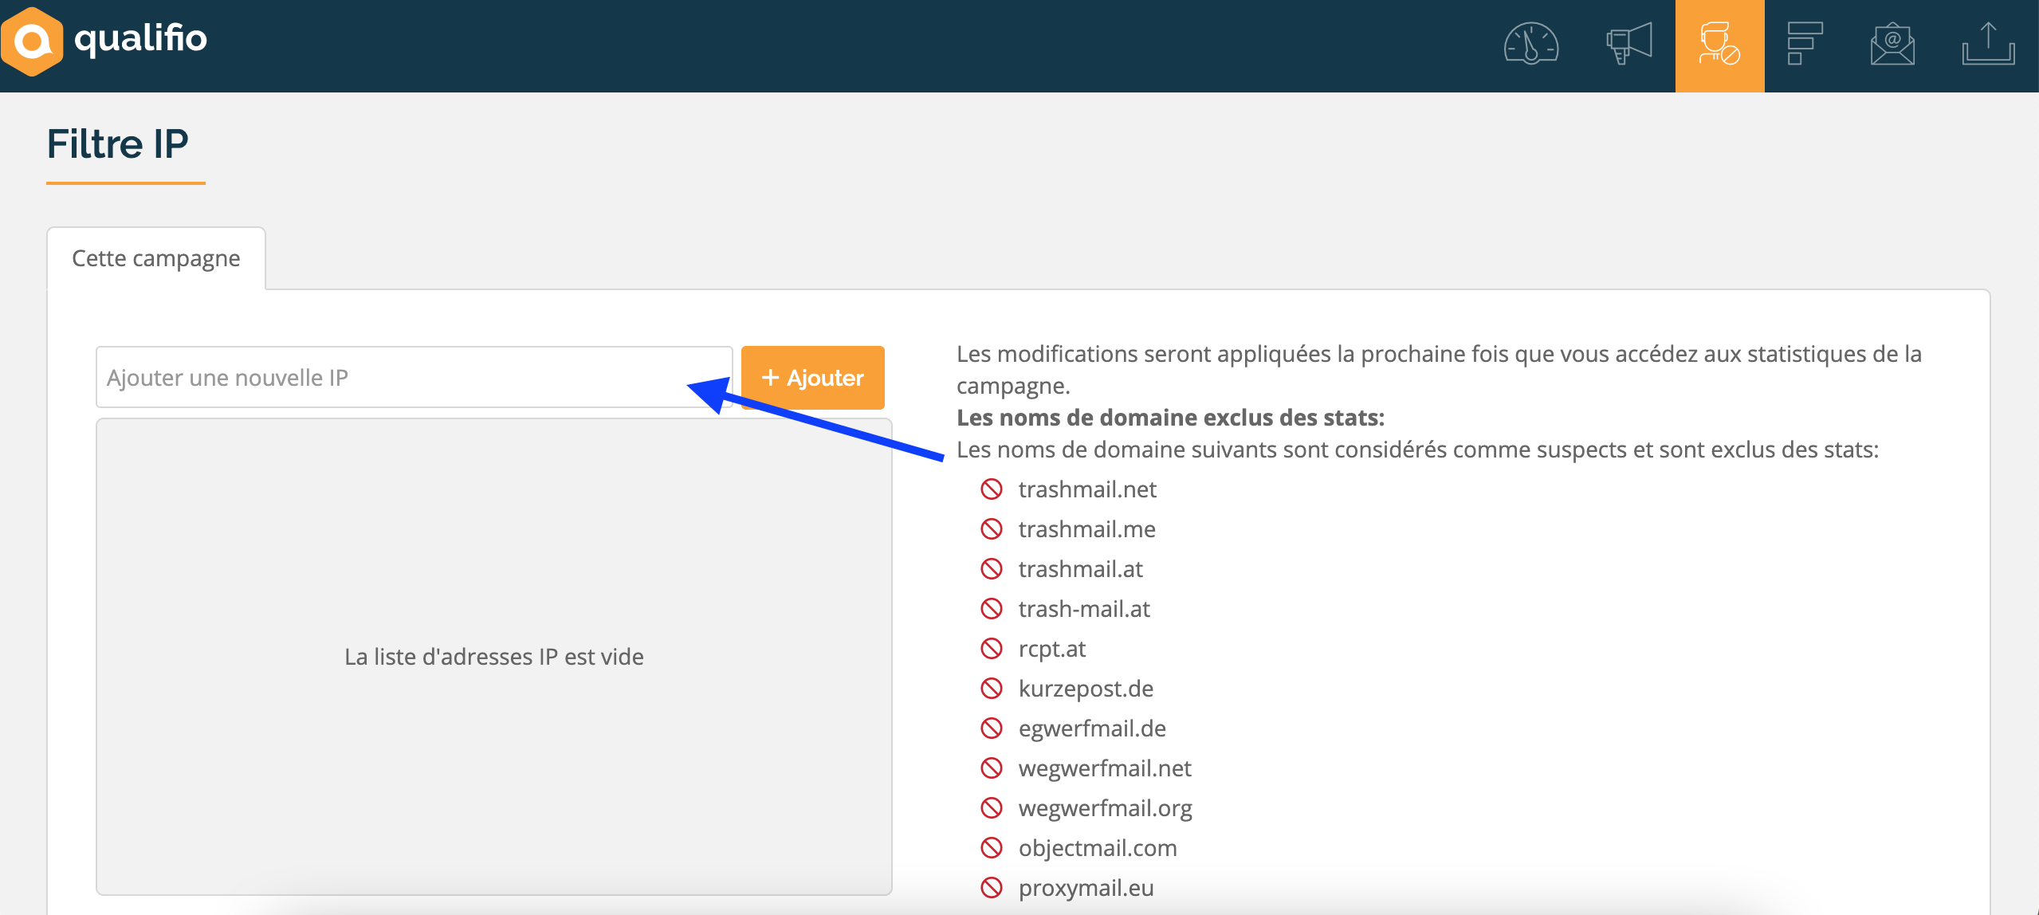The height and width of the screenshot is (915, 2039).
Task: Click blocked icon beside kurzepost.de
Action: pyautogui.click(x=991, y=689)
